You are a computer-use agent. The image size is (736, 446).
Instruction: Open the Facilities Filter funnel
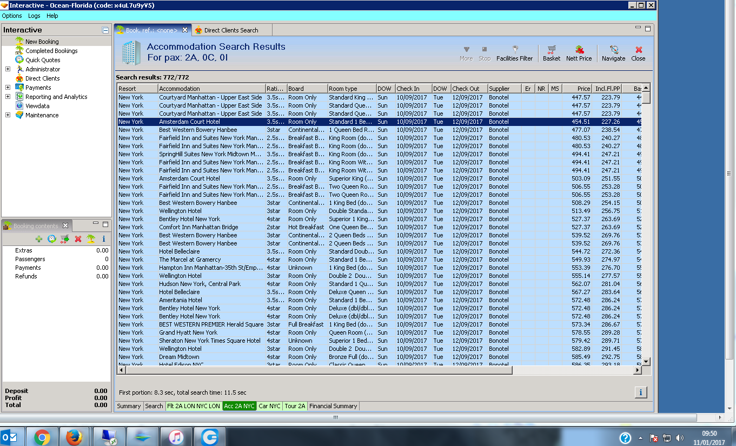click(515, 53)
